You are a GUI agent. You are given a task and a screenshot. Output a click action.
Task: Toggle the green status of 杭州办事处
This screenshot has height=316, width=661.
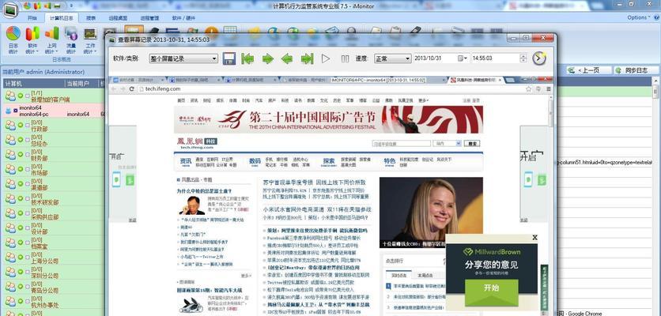[x=21, y=302]
